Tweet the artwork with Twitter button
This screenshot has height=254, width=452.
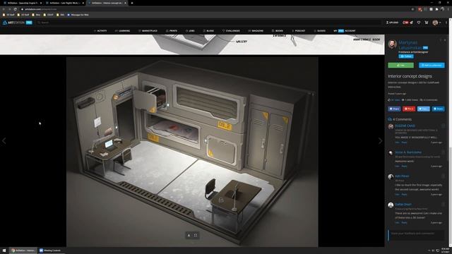[x=424, y=109]
